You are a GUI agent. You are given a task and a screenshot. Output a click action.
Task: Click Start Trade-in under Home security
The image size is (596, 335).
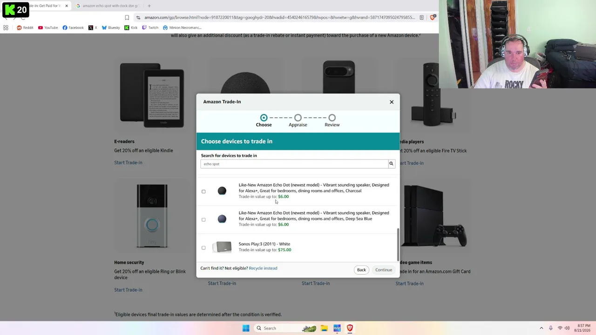point(128,290)
